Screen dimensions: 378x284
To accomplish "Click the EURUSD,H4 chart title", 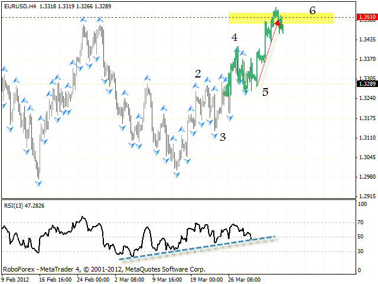I will [x=19, y=5].
